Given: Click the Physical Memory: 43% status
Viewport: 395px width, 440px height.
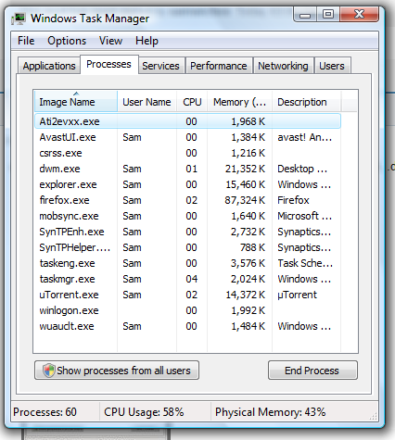Looking at the screenshot, I should click(x=271, y=412).
